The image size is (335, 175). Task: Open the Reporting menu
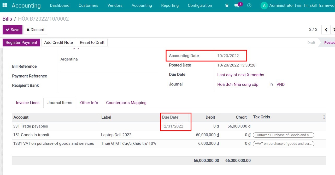[170, 5]
